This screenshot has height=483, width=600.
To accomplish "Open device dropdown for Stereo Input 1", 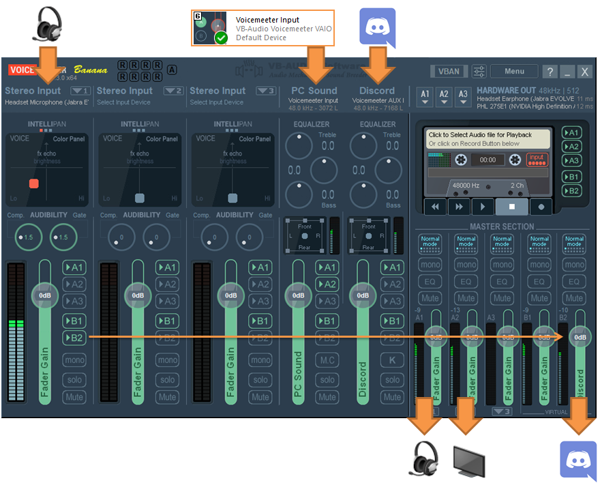I will 80,91.
